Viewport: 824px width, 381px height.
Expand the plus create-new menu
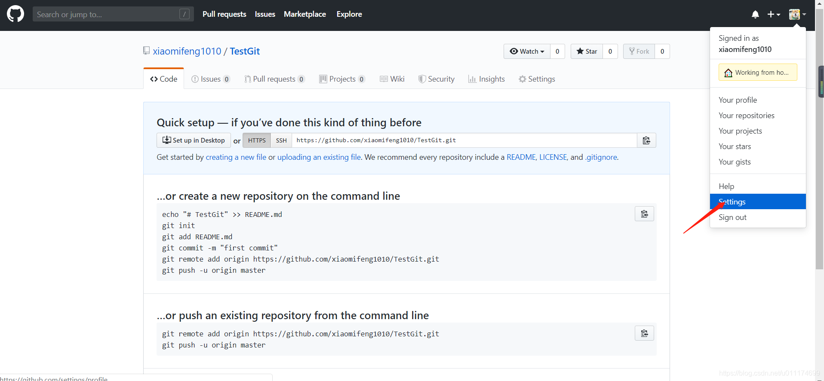tap(774, 15)
